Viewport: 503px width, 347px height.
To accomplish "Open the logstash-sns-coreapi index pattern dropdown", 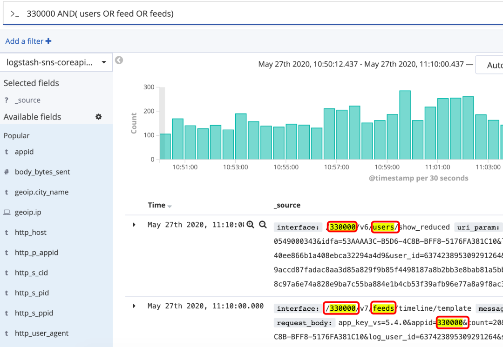I will 56,62.
